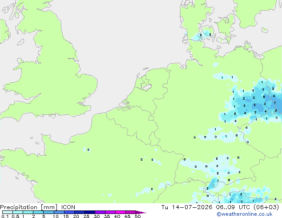Click the '25' legend scale label
This screenshot has height=218, width=282.
[86, 216]
